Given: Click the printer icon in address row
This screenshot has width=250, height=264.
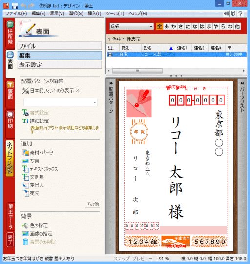Looking at the screenshot, I should tap(110, 54).
